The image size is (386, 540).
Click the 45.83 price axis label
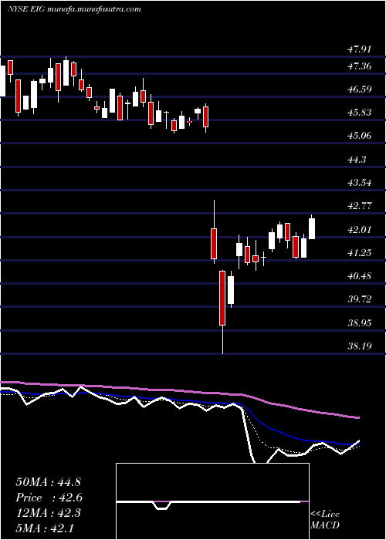pyautogui.click(x=360, y=113)
